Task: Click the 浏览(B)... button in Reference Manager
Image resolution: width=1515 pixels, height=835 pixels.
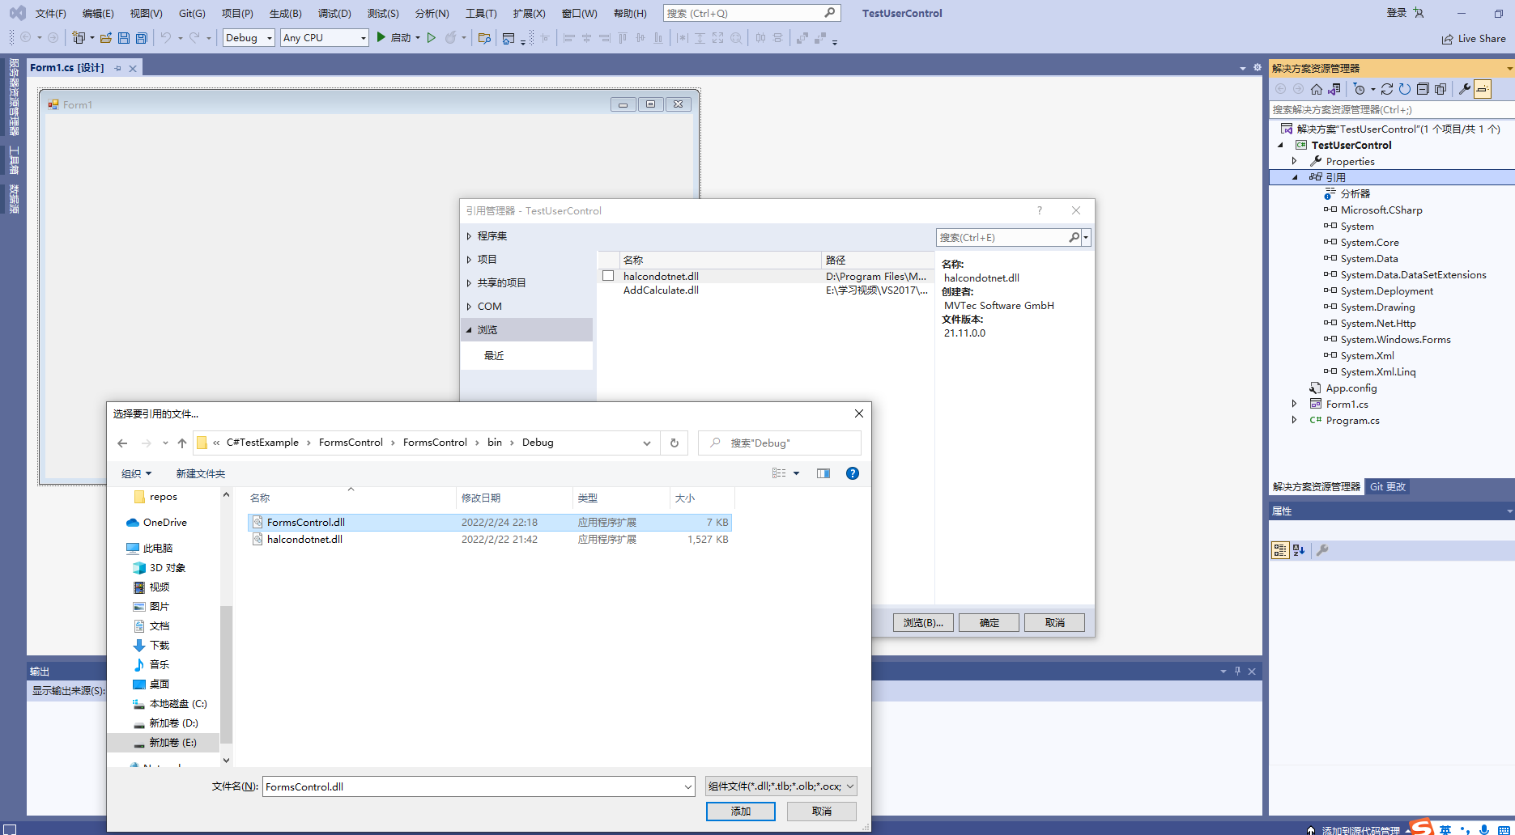Action: (923, 622)
